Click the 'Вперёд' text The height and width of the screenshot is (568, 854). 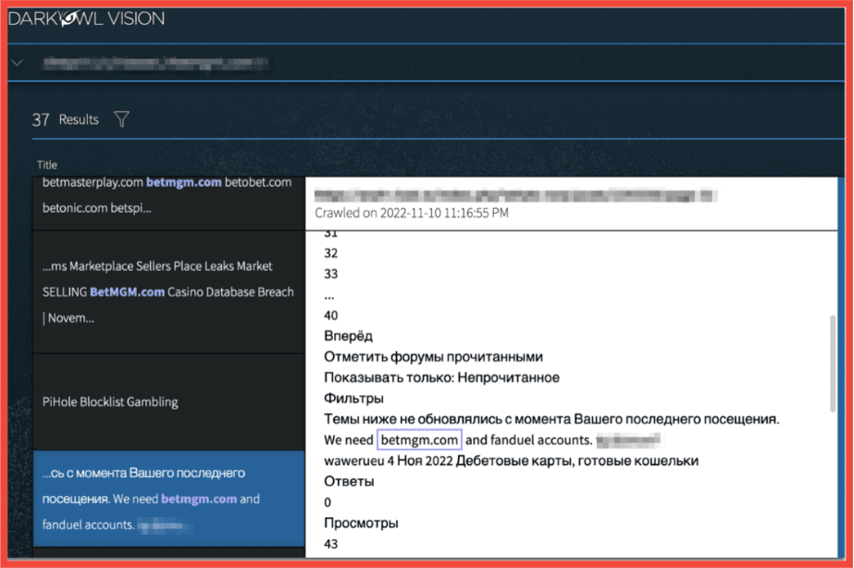[348, 336]
